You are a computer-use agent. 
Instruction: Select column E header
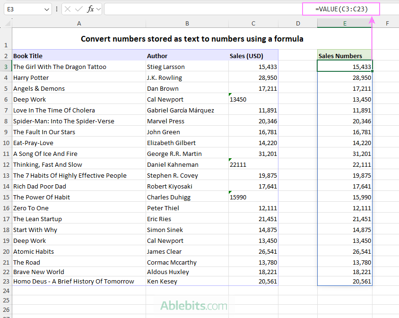345,24
